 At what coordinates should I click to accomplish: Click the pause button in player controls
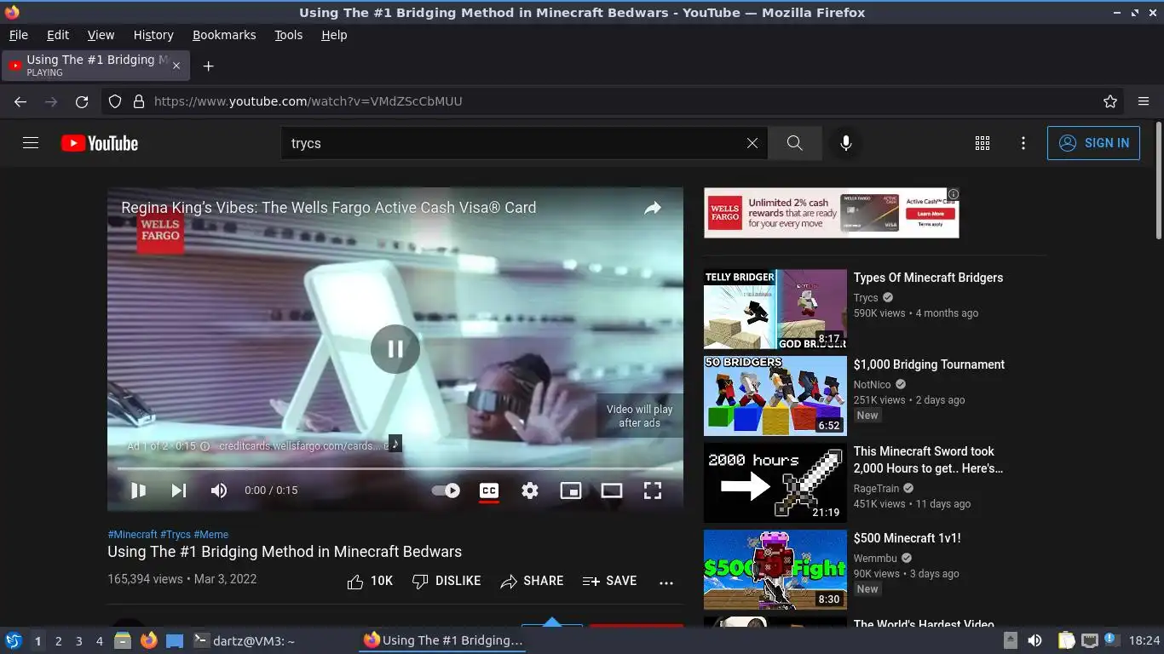[x=138, y=490]
